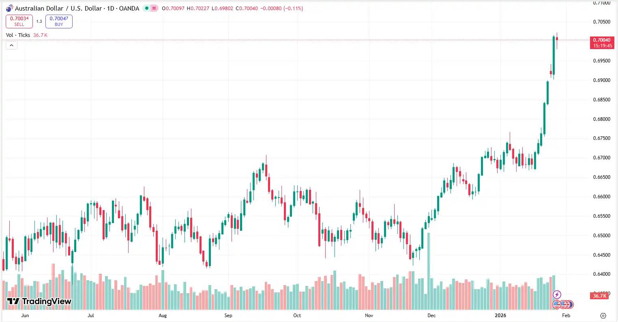Open the 1D timeframe selector
618x322 pixels.
[x=110, y=8]
